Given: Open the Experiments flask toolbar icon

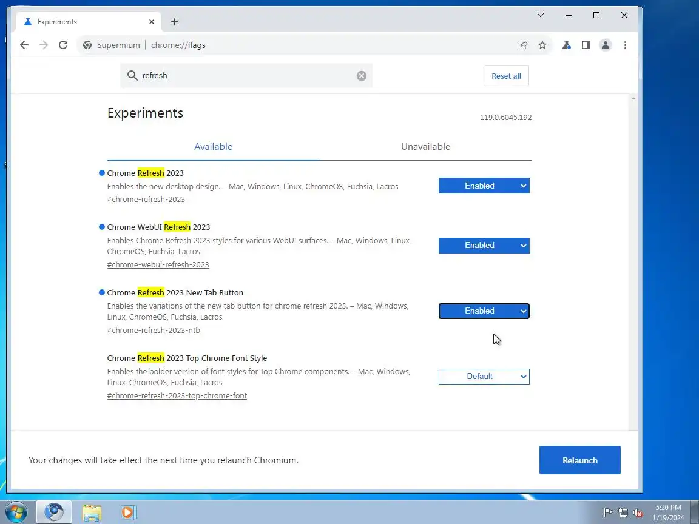Looking at the screenshot, I should pyautogui.click(x=567, y=45).
